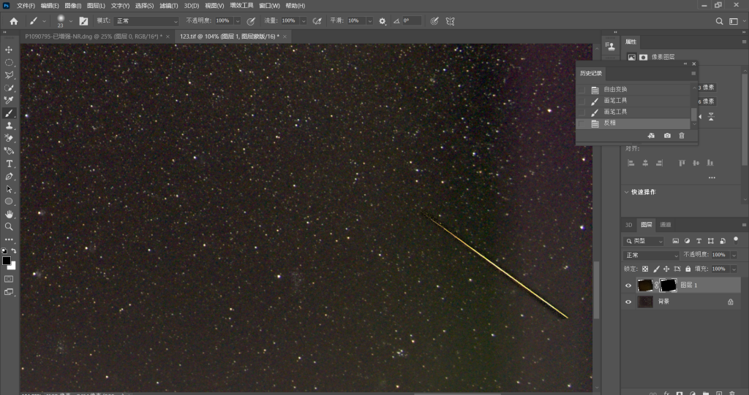The image size is (749, 395).
Task: Open the brush preset picker arrow
Action: [x=71, y=21]
